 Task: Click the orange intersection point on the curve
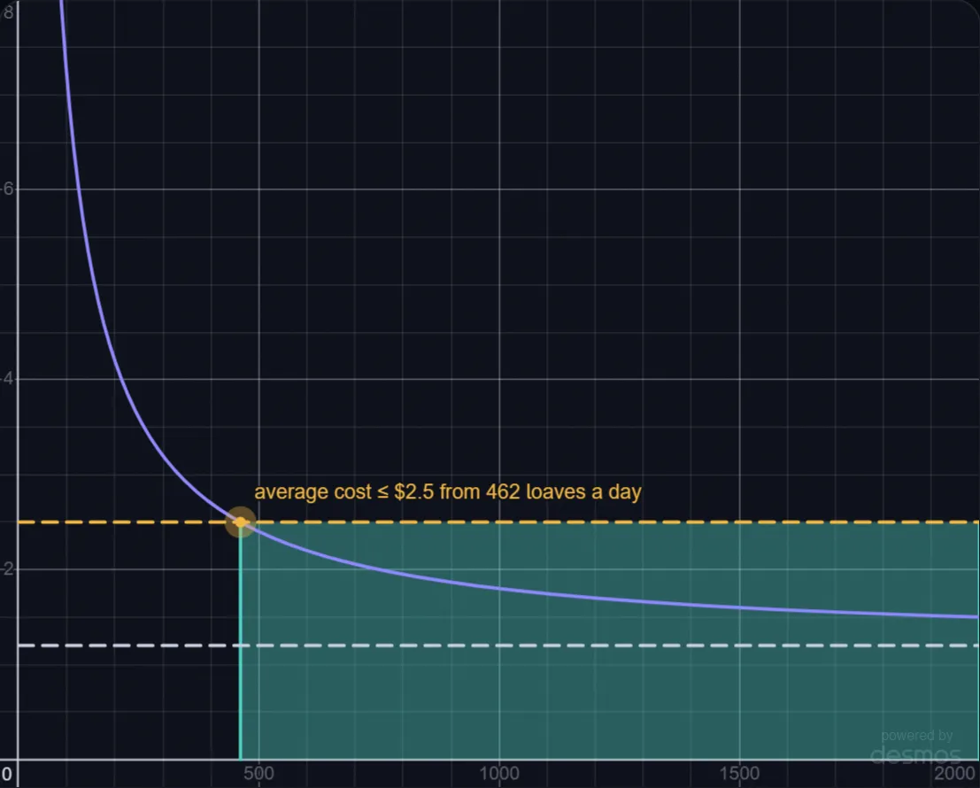241,521
